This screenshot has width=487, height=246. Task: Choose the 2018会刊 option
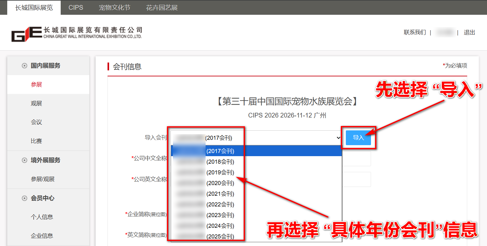pos(256,162)
